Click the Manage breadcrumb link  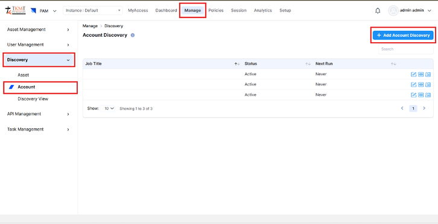click(x=90, y=26)
